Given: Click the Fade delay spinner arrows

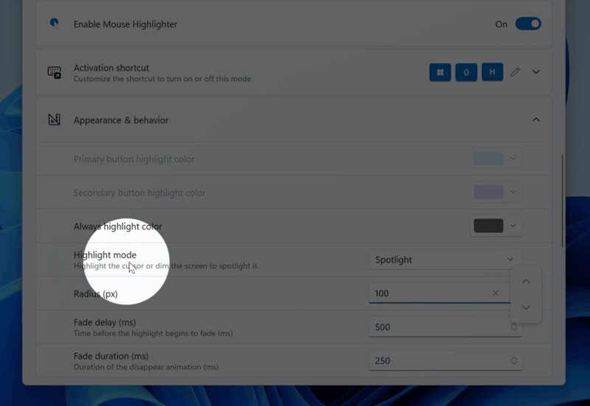Looking at the screenshot, I should pyautogui.click(x=513, y=327).
